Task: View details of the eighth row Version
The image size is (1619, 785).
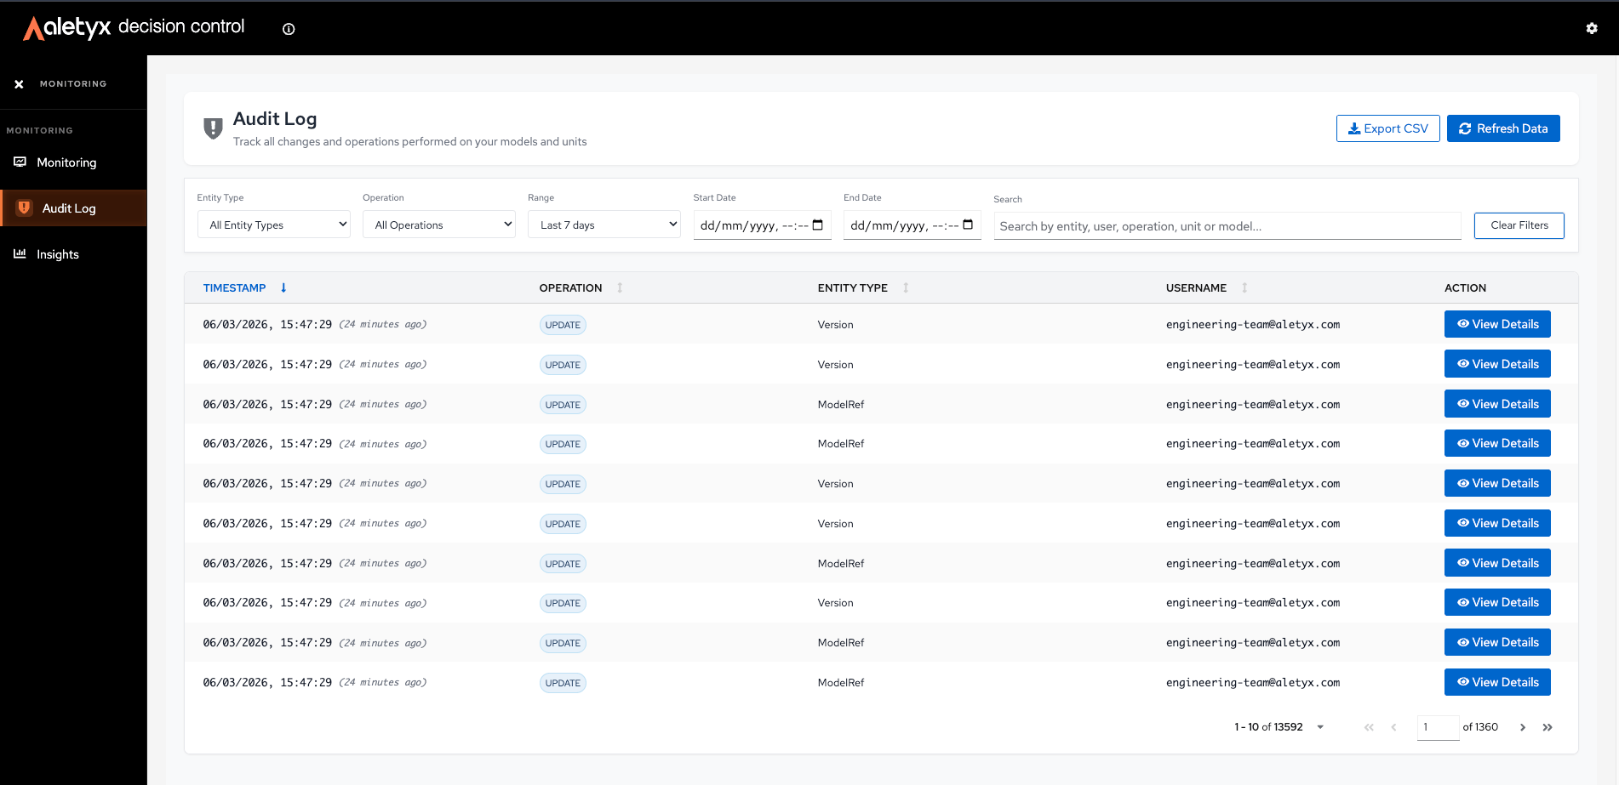Action: click(x=1497, y=602)
